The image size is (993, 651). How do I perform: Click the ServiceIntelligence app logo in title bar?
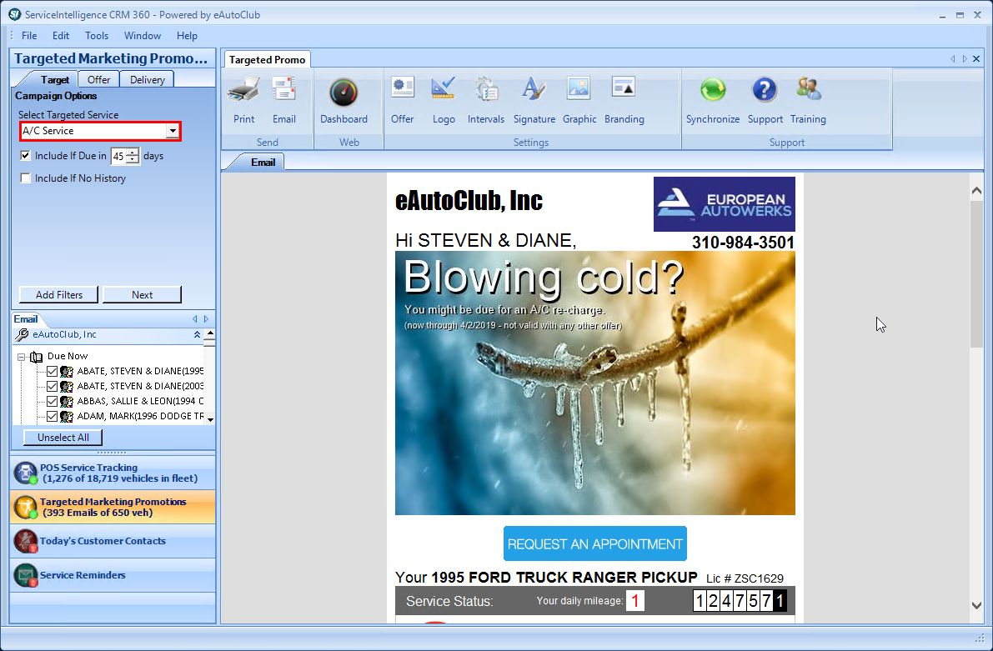[14, 14]
